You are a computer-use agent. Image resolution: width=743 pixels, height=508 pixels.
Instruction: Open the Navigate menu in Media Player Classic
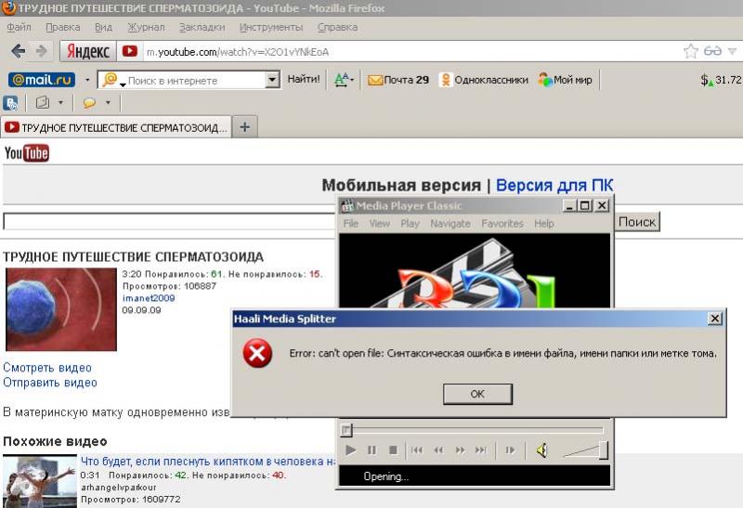click(x=450, y=224)
